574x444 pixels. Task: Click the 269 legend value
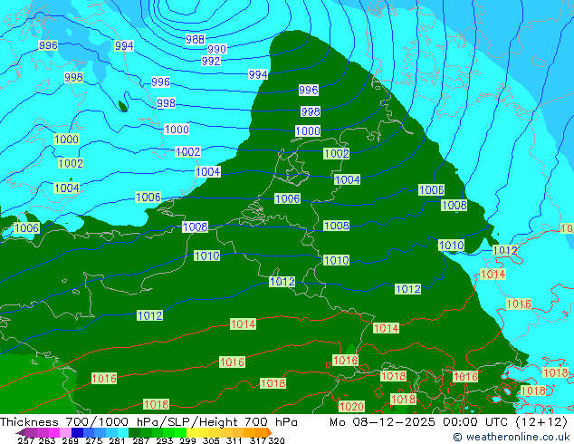(x=71, y=440)
